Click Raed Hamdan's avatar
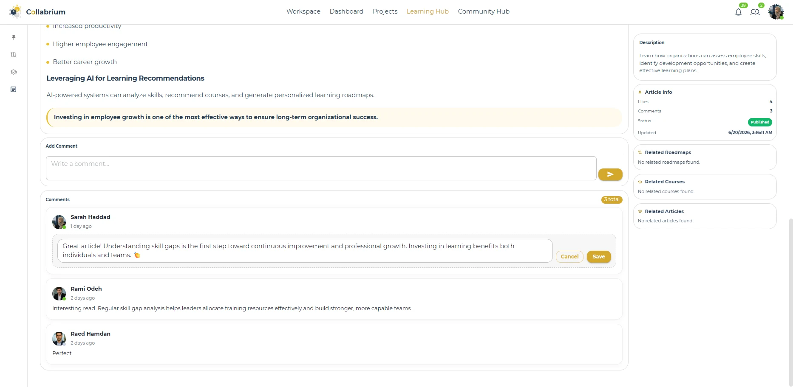The width and height of the screenshot is (793, 387). 59,339
